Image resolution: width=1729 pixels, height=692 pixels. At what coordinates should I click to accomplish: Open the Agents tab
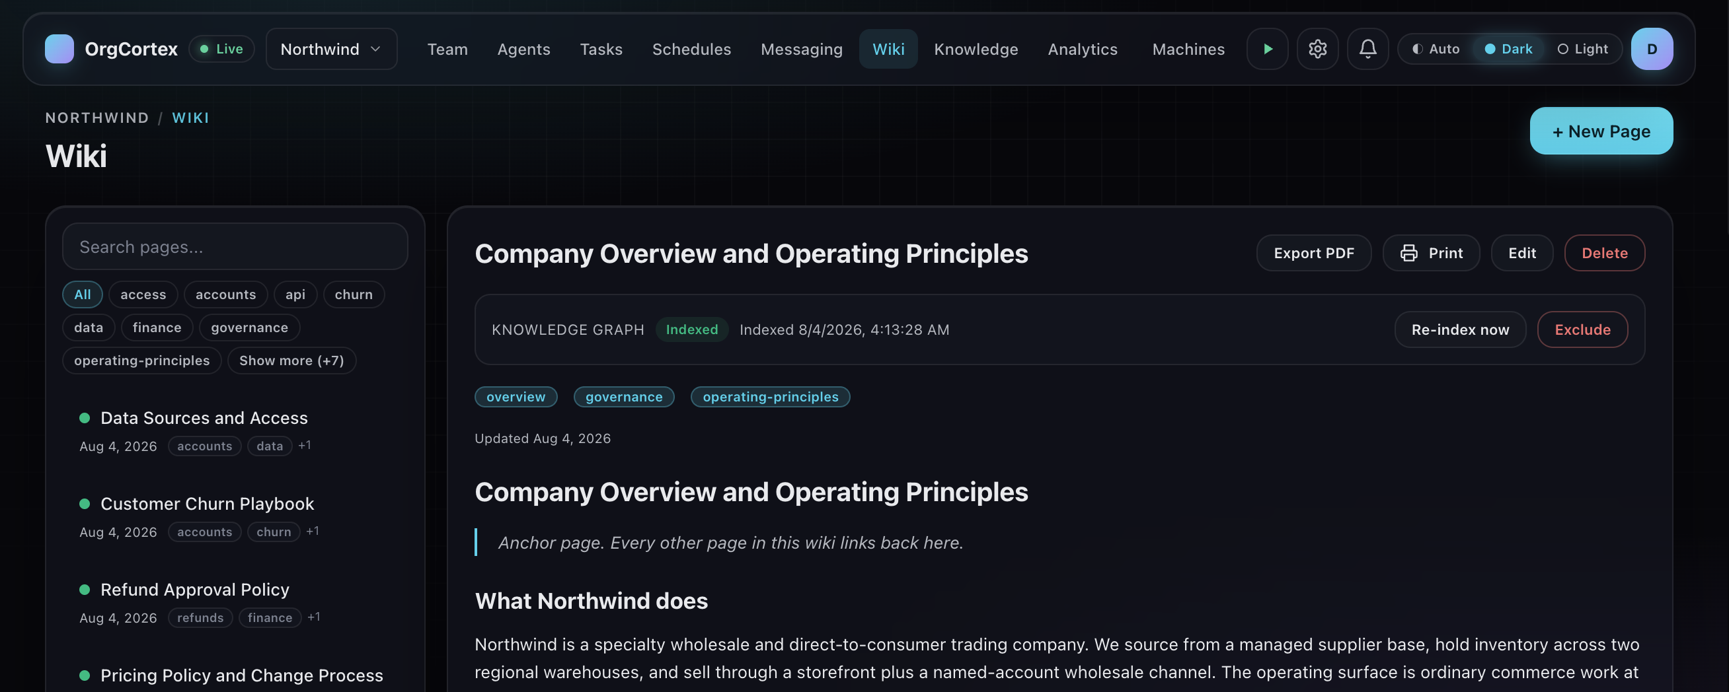[523, 49]
